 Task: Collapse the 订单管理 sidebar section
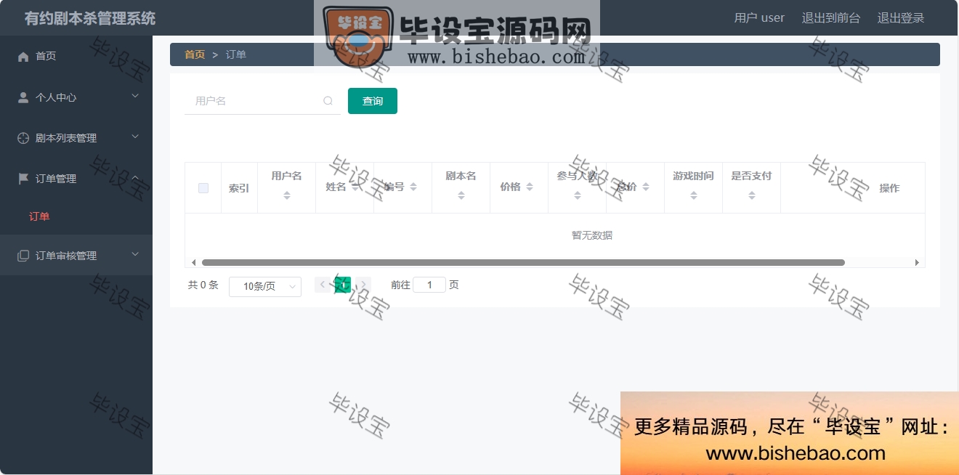[76, 179]
